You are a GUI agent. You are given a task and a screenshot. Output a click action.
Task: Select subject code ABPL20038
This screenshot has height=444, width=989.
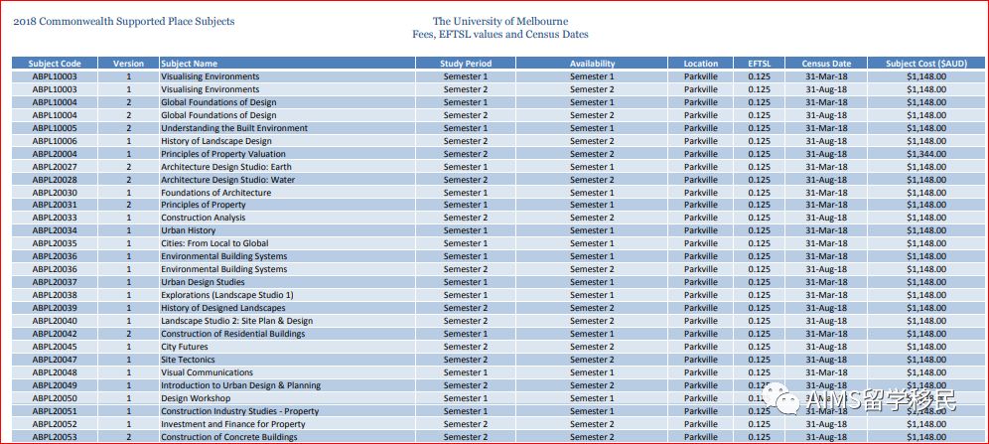click(x=55, y=295)
